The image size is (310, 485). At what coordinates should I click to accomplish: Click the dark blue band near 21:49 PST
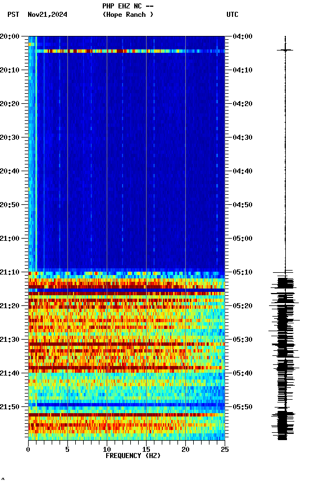(x=126, y=405)
